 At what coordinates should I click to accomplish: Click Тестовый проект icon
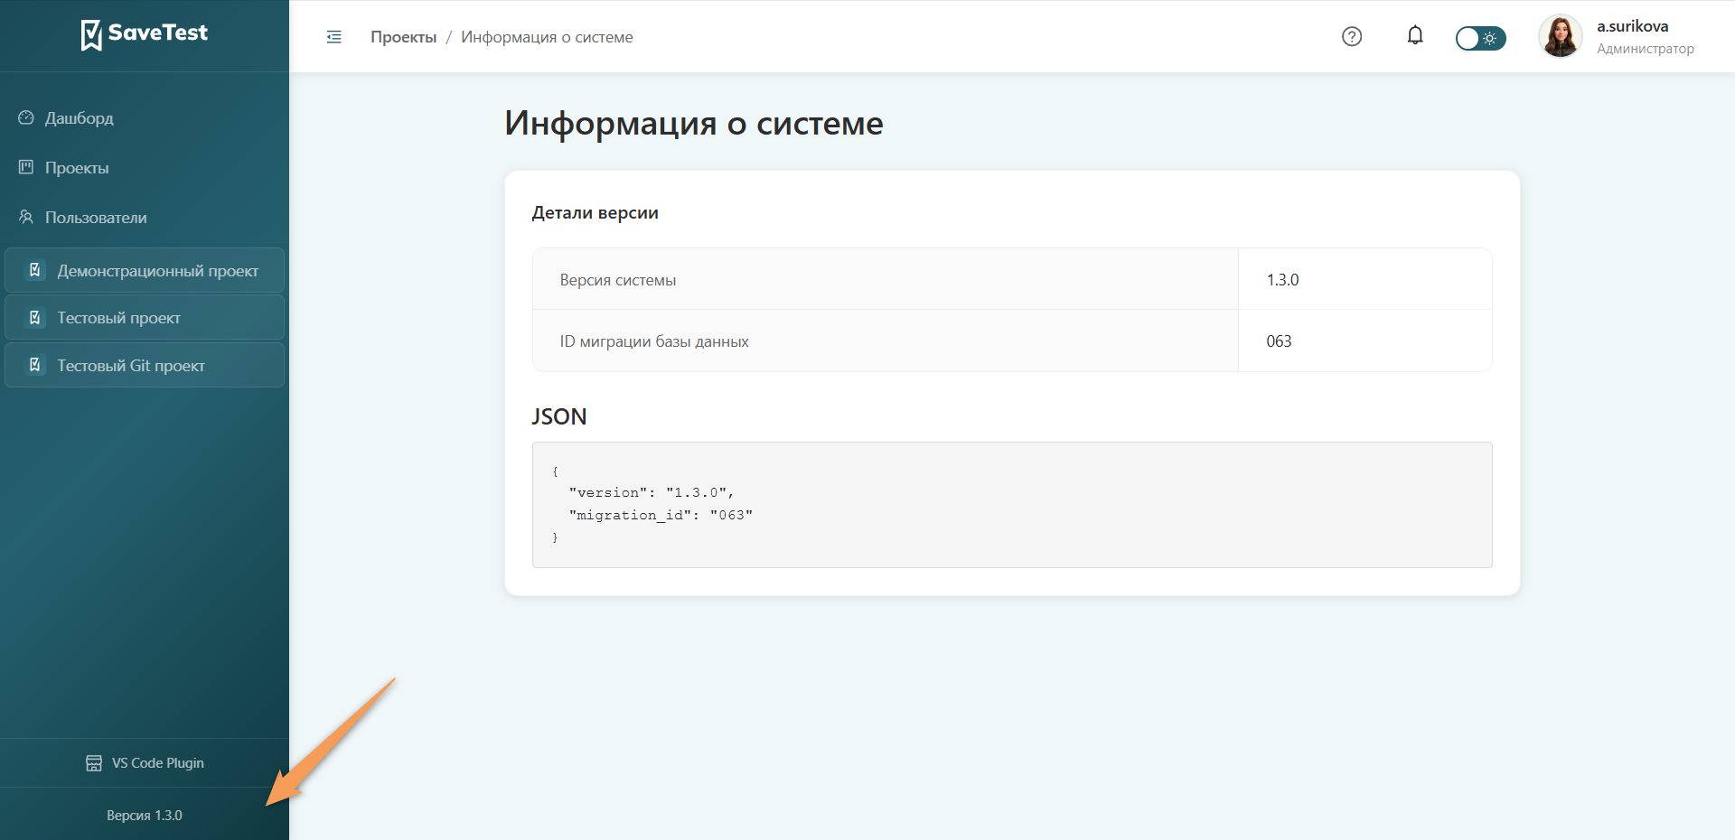[x=34, y=317]
